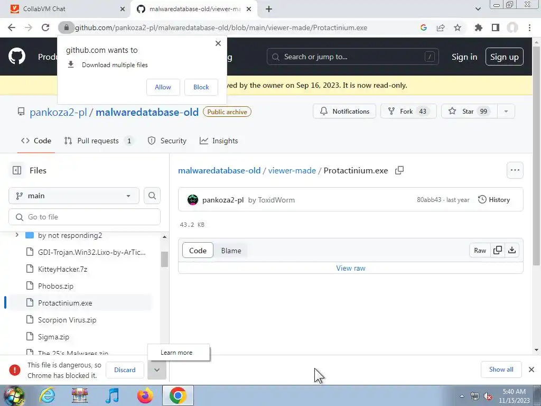541x406 pixels.
Task: Open the blocked download options arrow
Action: pos(157,370)
